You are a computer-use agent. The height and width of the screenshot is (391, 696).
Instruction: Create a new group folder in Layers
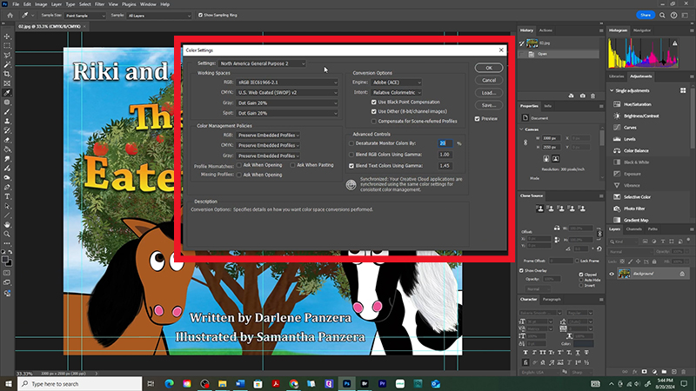pos(664,372)
